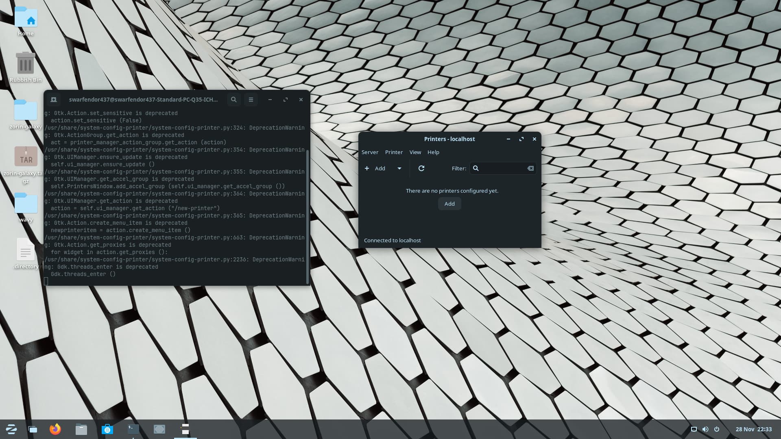Open the Files manager in taskbar
The image size is (781, 439).
[x=81, y=429]
